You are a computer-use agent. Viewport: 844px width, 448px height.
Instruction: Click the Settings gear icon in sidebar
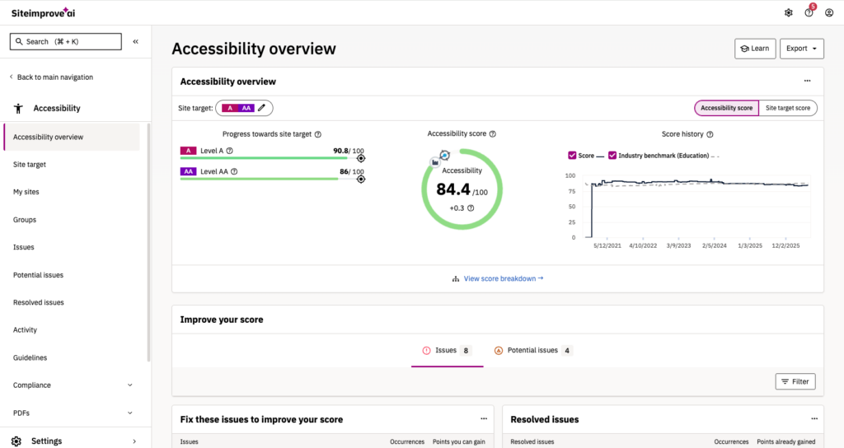pyautogui.click(x=16, y=441)
